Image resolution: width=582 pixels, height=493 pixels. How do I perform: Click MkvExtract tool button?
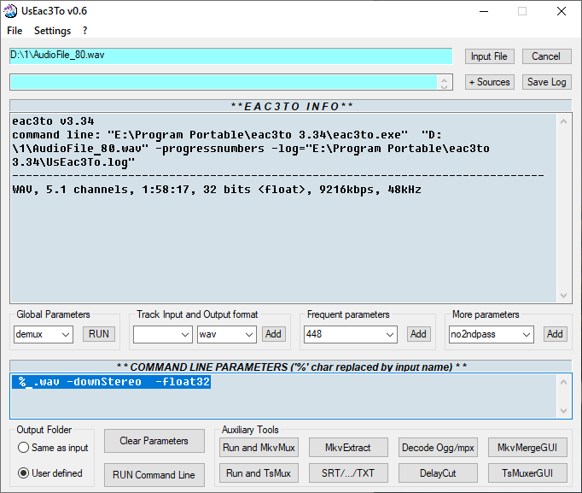point(348,448)
